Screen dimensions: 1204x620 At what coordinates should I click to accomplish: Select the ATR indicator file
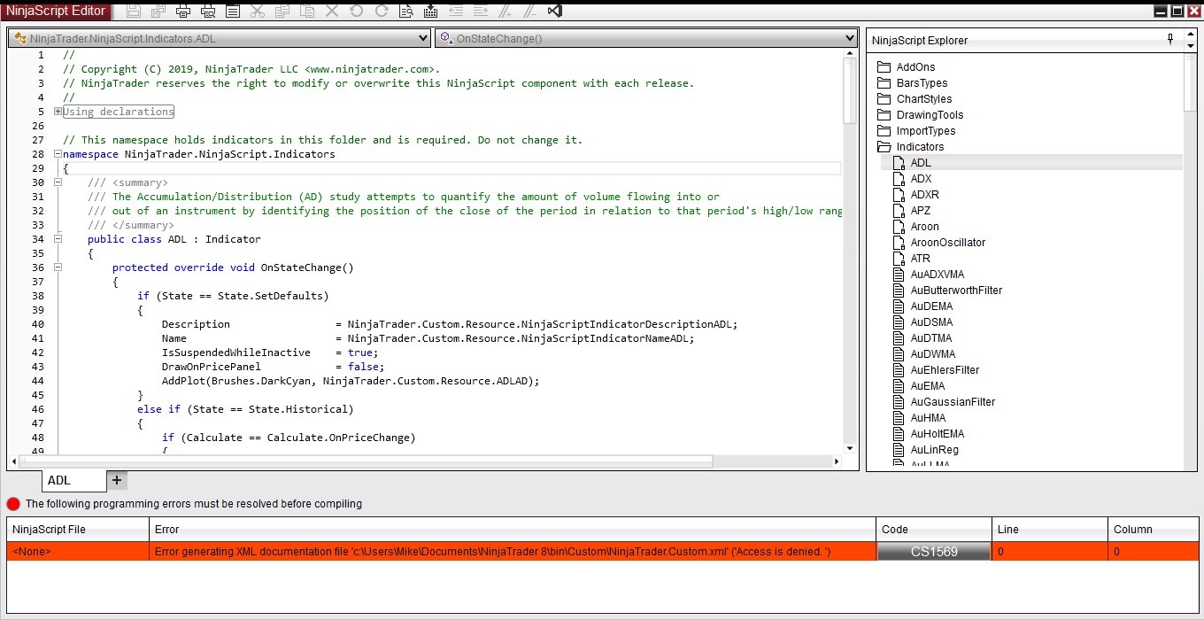click(910, 259)
